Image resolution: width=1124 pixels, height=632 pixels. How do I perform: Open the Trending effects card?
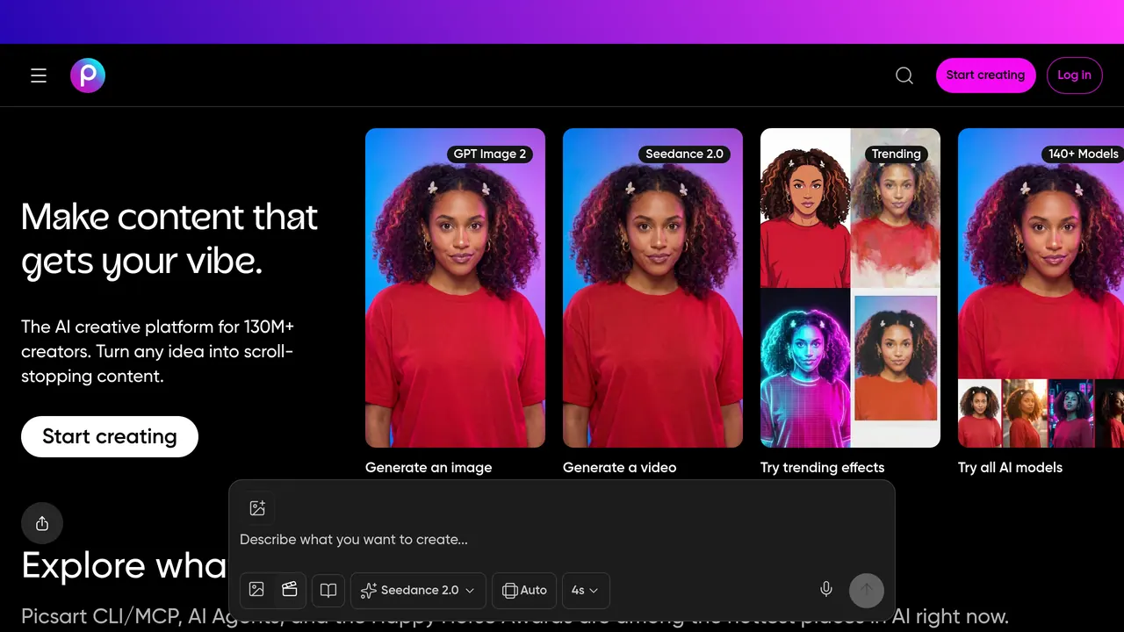click(850, 288)
